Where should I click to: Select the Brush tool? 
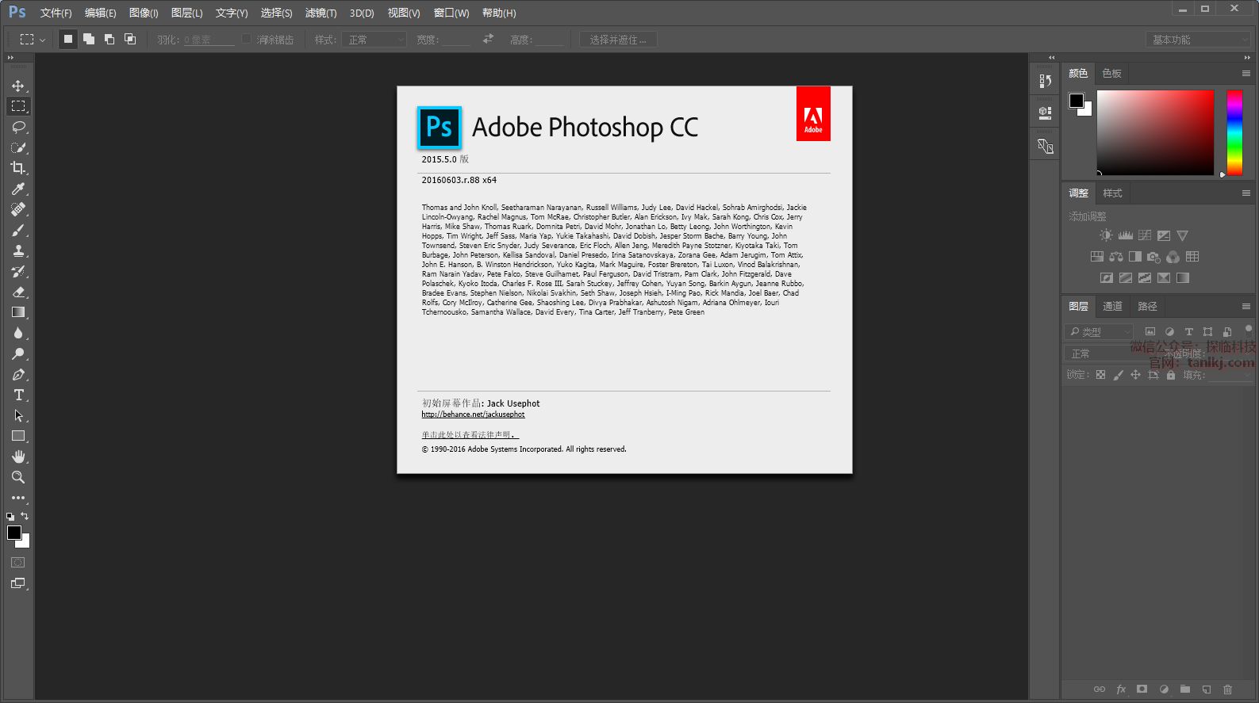coord(18,230)
